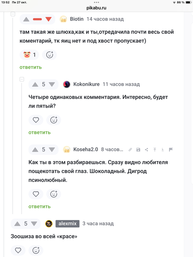Upvote Kokonikure's comment
The image size is (193, 257).
click(x=35, y=84)
